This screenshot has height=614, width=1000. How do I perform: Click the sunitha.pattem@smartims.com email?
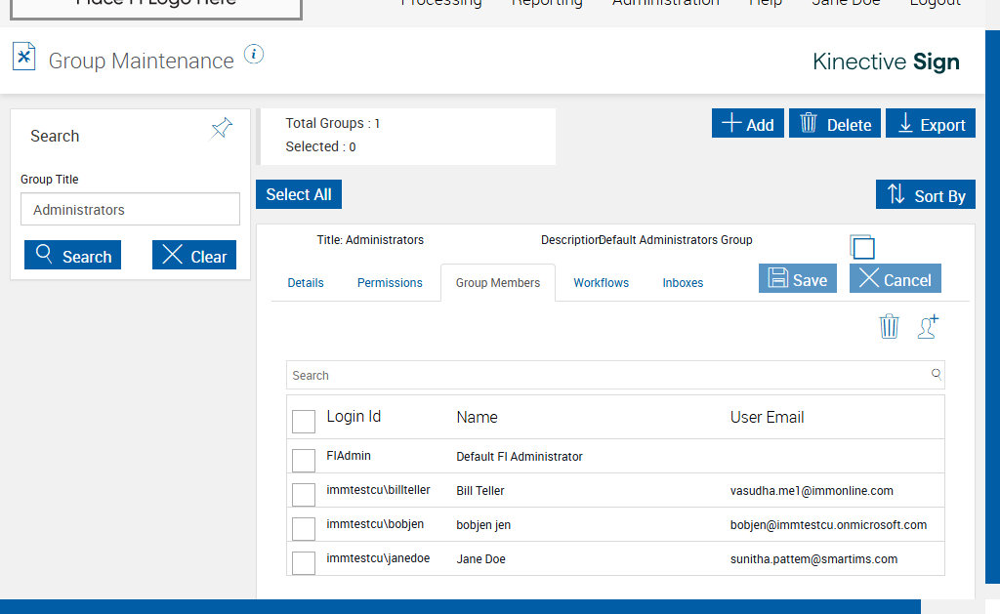(813, 559)
